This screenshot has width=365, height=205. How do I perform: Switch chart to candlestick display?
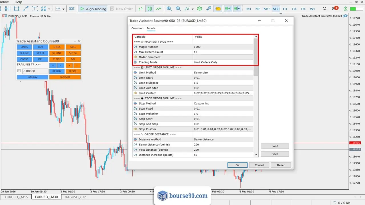[150, 9]
